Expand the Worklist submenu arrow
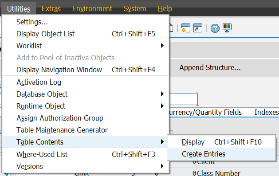279x176 pixels. click(162, 46)
